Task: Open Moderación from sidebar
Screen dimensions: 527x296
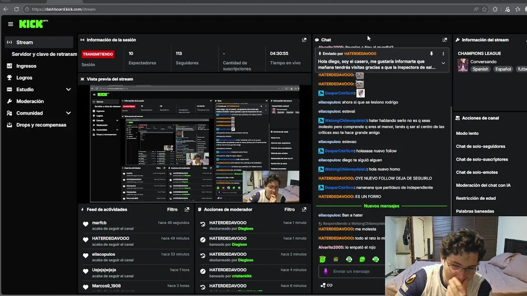Action: (30, 101)
